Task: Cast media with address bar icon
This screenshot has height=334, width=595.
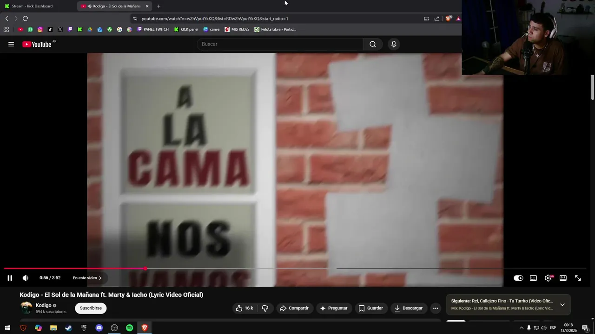Action: click(426, 19)
